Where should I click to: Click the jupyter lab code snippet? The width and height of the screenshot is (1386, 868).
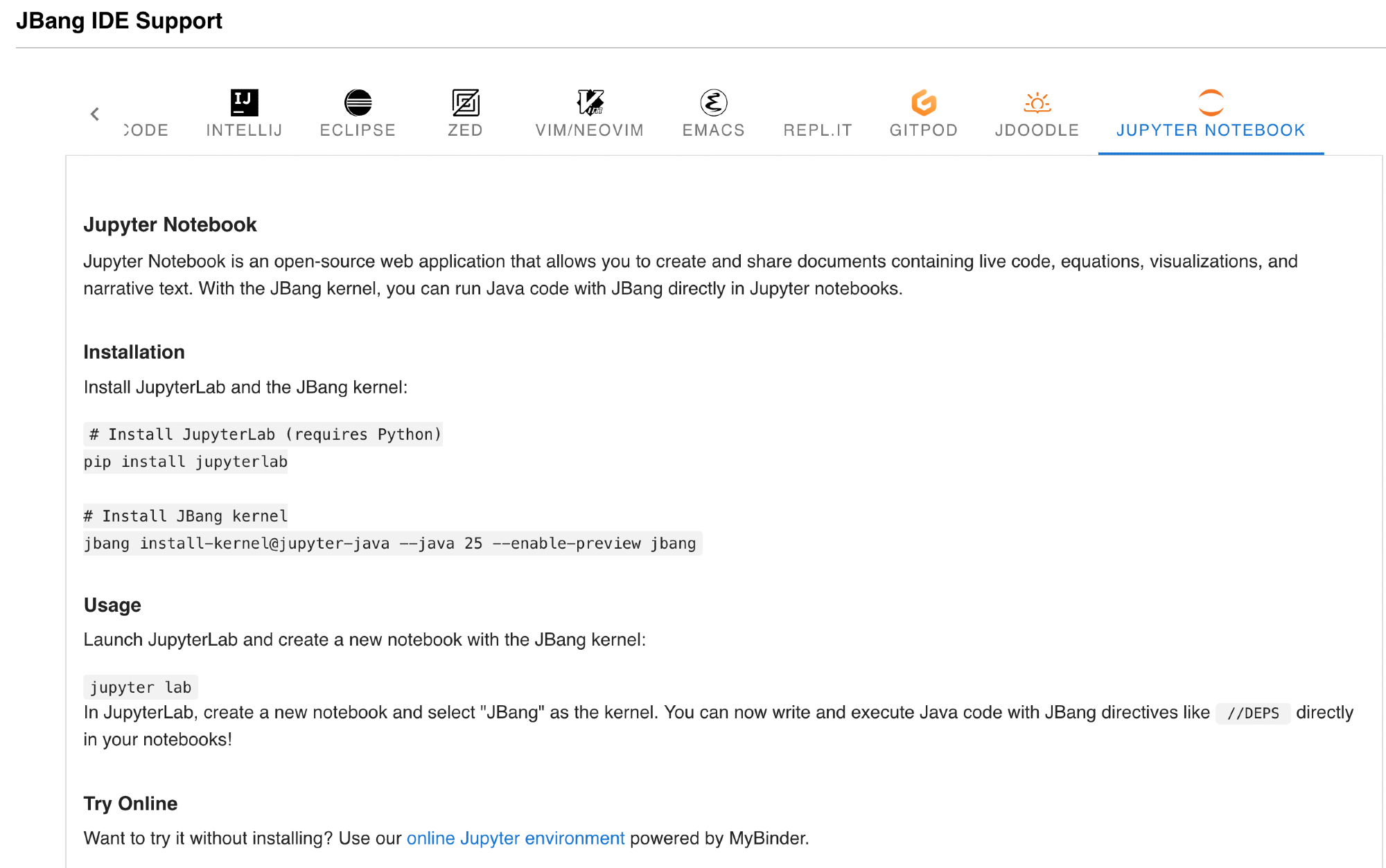(x=141, y=687)
